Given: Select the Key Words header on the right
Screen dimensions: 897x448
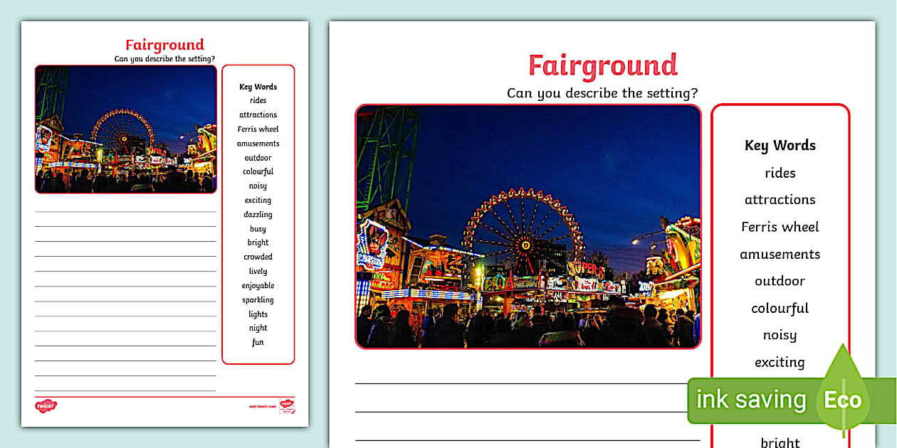Looking at the screenshot, I should (x=780, y=145).
